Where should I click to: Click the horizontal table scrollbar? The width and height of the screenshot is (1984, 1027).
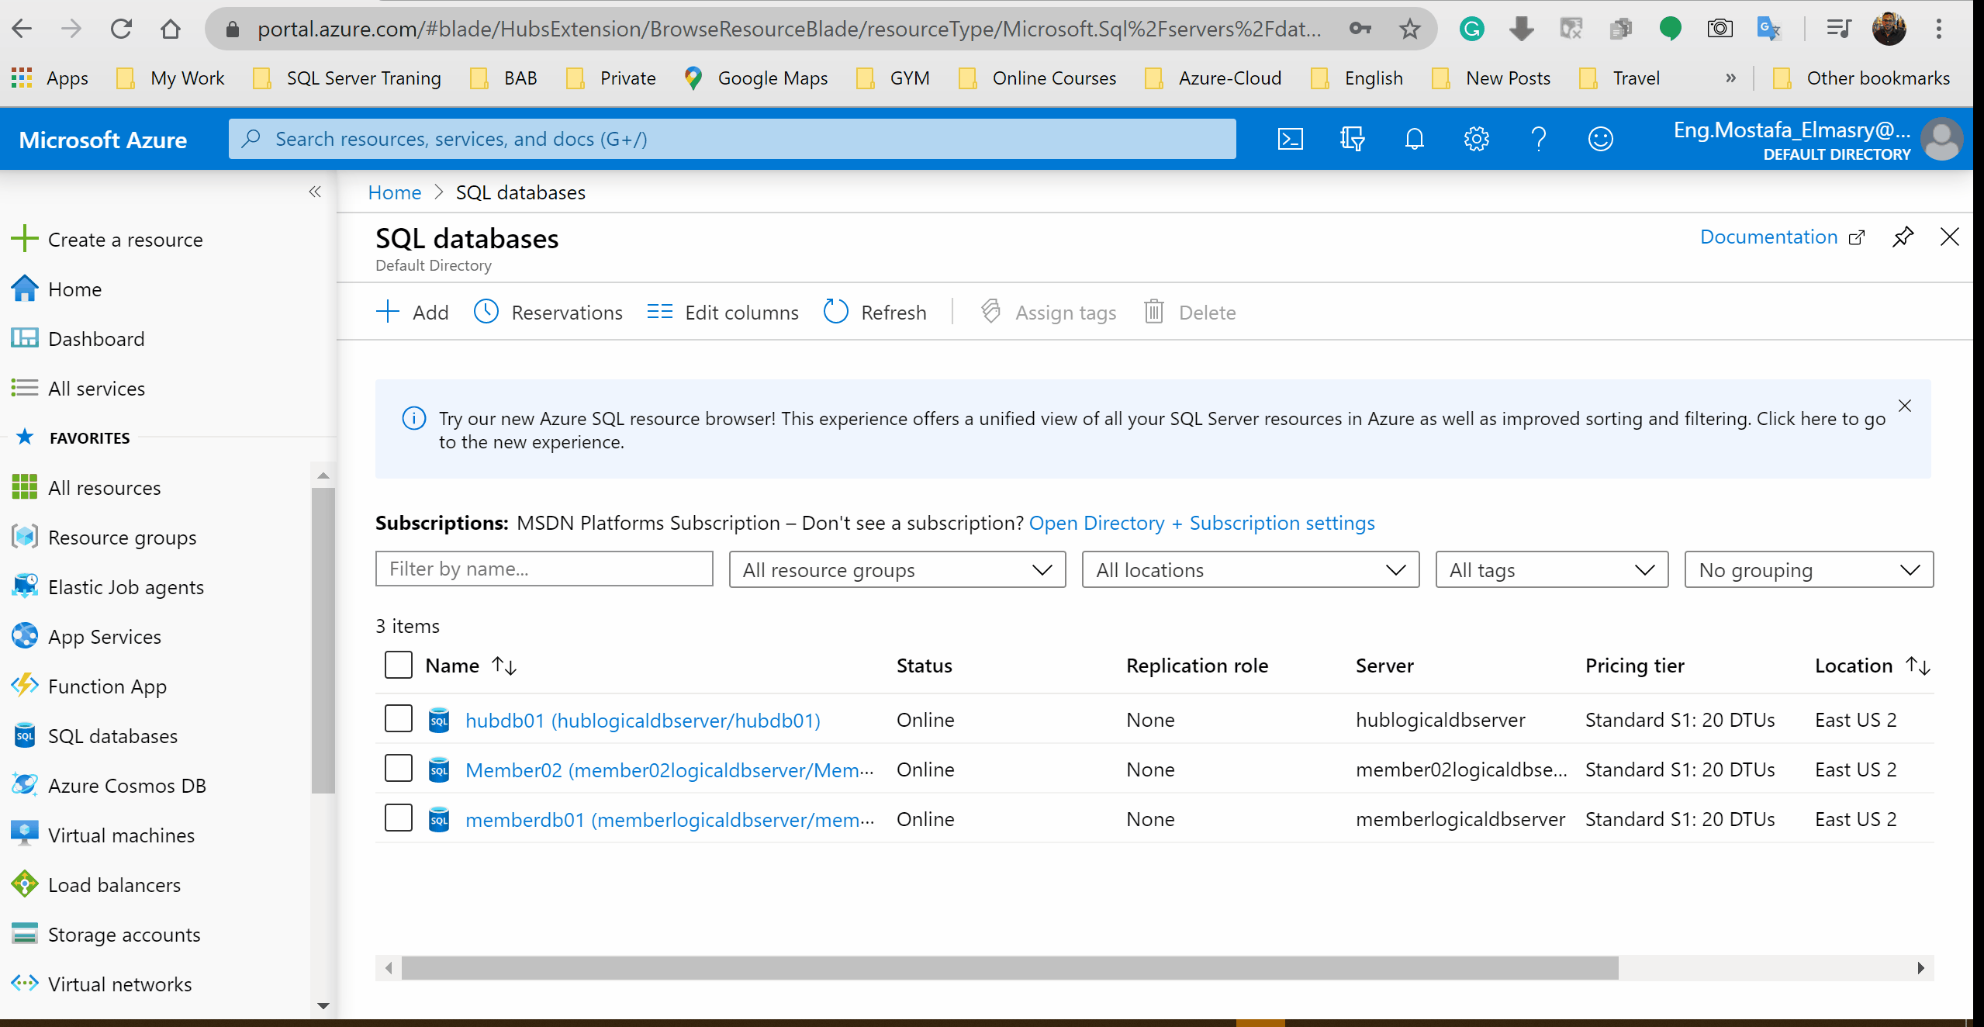(x=1008, y=968)
